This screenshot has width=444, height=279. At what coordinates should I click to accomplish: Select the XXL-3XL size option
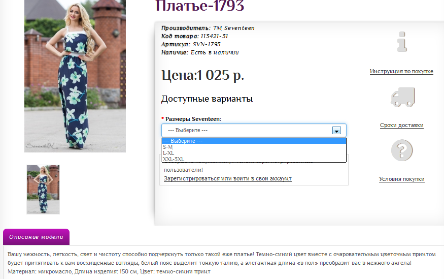(x=254, y=159)
